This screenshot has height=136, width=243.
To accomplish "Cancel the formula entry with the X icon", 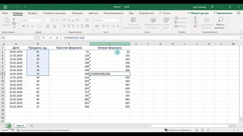I will click(44, 38).
